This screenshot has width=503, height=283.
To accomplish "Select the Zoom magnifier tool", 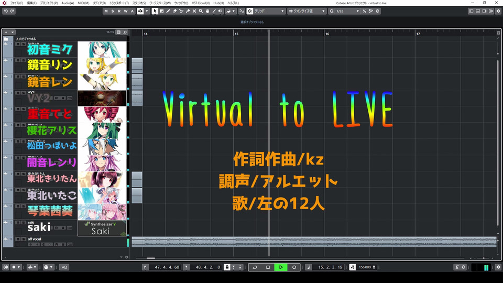I will tap(201, 11).
